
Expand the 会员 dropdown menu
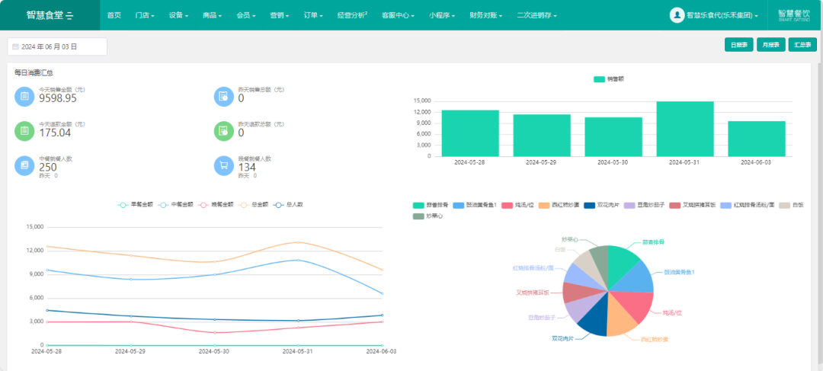(x=246, y=15)
